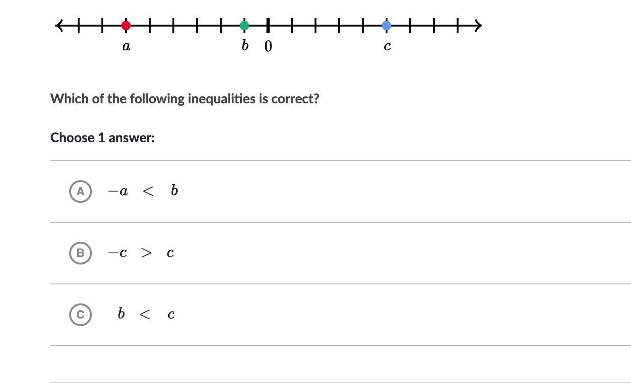The width and height of the screenshot is (631, 383).
Task: Click the greater-than sign in option B
Action: 147,253
